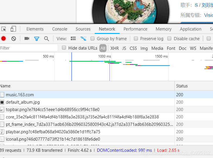This screenshot has width=213, height=158.
Task: Clear the network log icon
Action: point(14,39)
